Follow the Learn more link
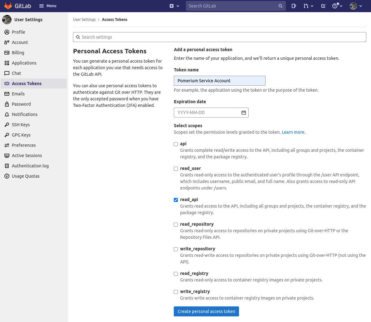371x322 pixels. click(x=293, y=132)
